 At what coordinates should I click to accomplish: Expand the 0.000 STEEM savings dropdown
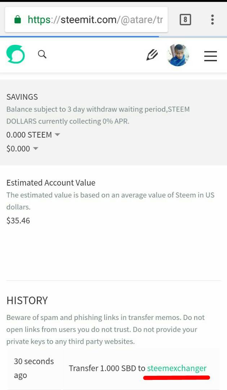pyautogui.click(x=57, y=135)
